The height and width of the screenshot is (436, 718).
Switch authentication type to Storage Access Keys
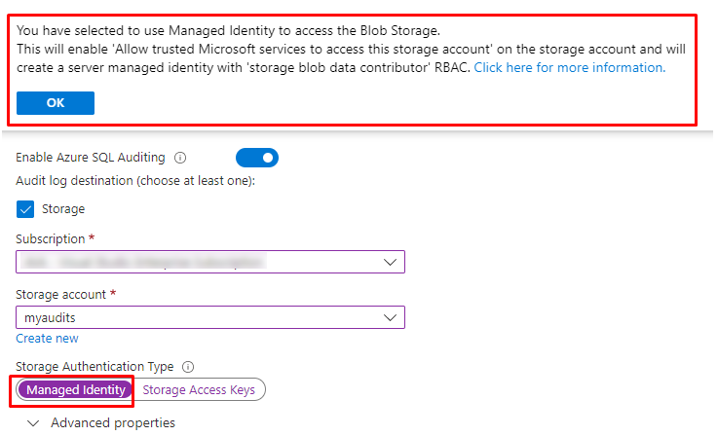coord(199,390)
